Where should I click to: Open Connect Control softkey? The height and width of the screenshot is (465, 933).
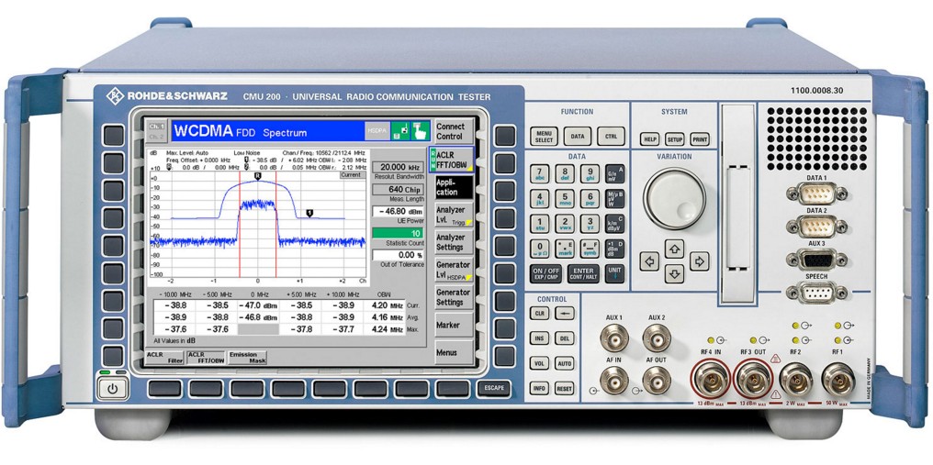tap(454, 131)
